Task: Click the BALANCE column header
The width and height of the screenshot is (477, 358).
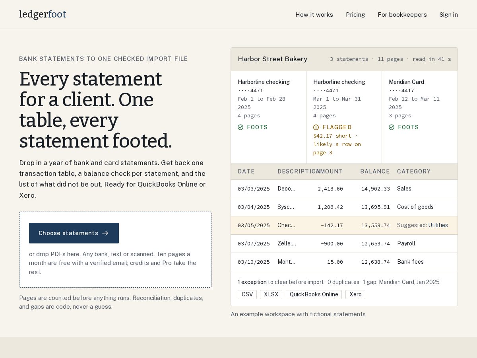Action: click(x=375, y=171)
